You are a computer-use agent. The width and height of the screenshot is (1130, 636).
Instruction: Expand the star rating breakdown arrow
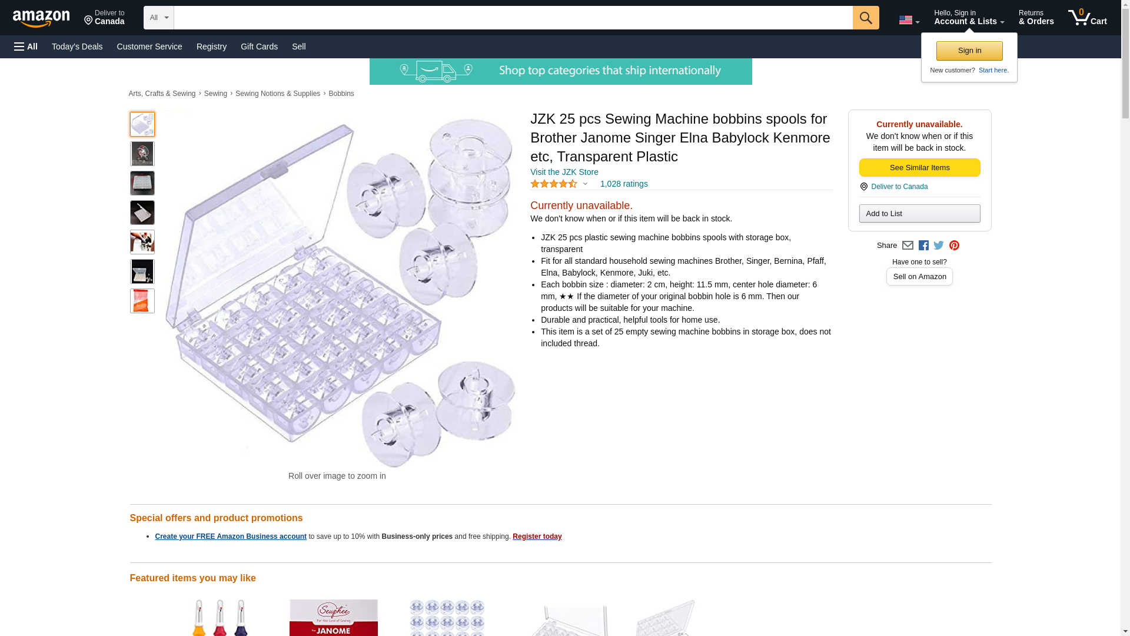pyautogui.click(x=585, y=184)
